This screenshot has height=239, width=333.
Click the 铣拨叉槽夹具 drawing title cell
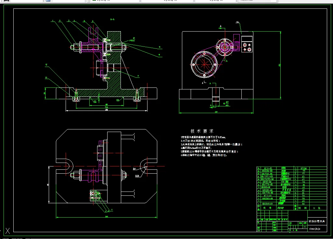317,221
